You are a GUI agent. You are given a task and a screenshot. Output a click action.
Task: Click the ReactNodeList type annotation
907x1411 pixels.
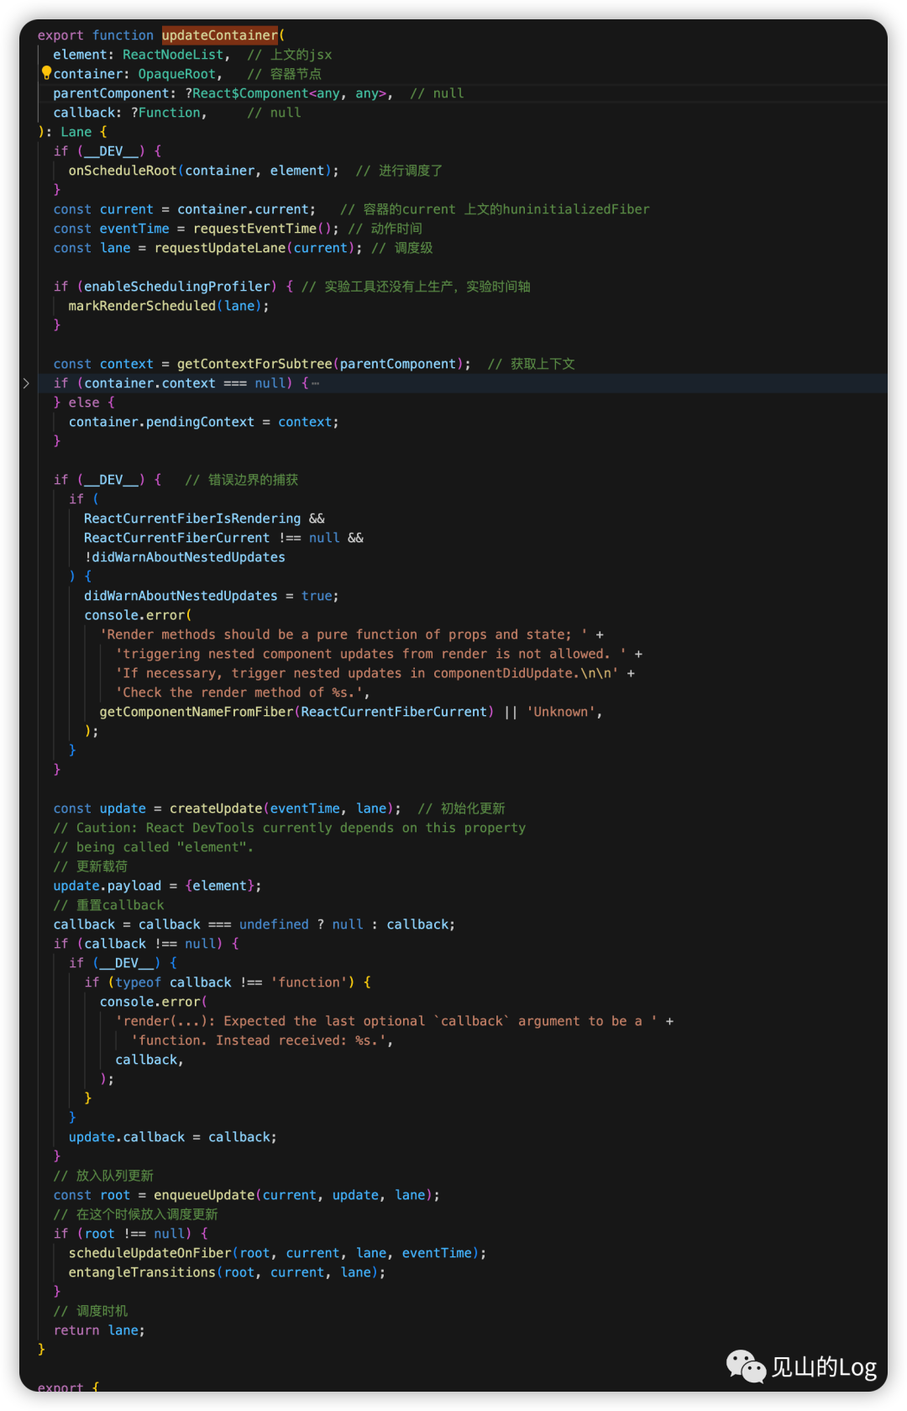(x=173, y=55)
